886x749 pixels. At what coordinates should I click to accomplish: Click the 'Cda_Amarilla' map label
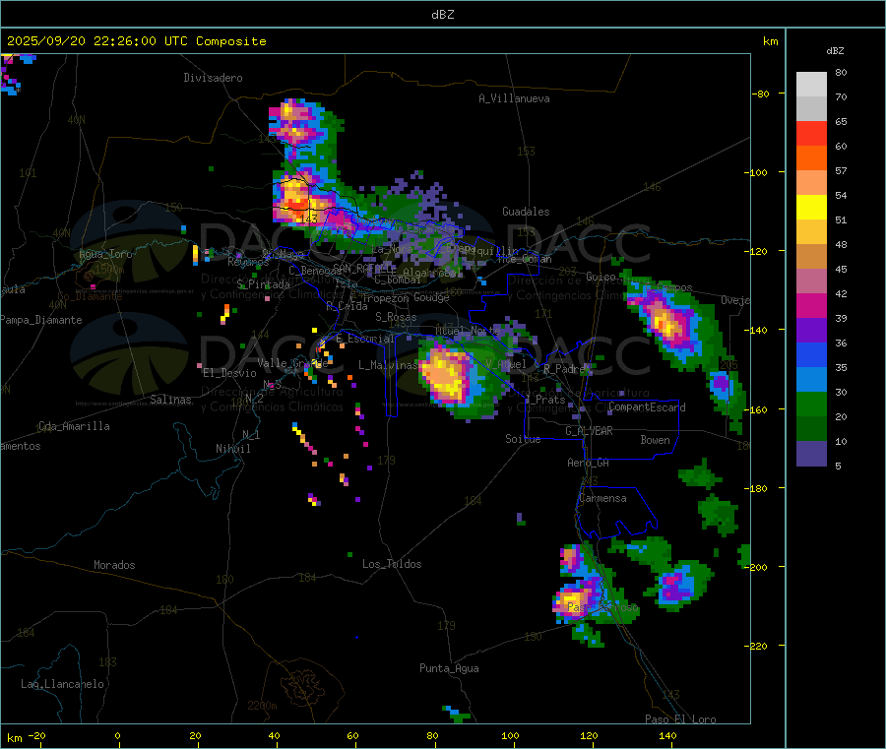tap(74, 426)
